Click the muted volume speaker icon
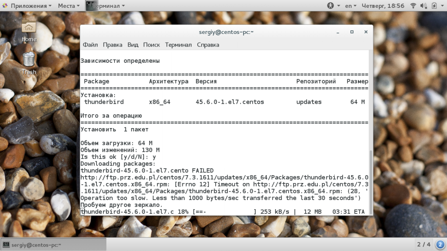This screenshot has width=447, height=251. pyautogui.click(x=423, y=6)
